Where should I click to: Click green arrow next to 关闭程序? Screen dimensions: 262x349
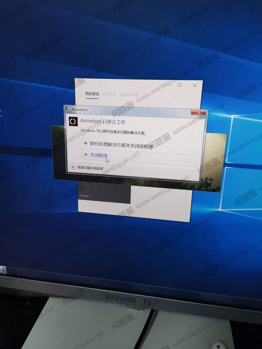[x=85, y=154]
